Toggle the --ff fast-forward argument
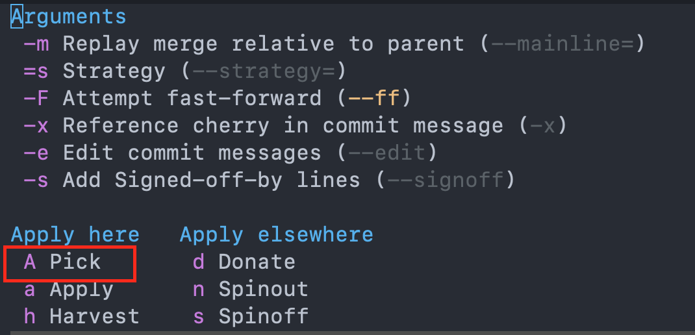 pos(217,99)
